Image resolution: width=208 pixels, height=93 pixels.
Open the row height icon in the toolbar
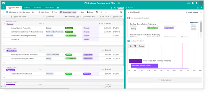97,12
